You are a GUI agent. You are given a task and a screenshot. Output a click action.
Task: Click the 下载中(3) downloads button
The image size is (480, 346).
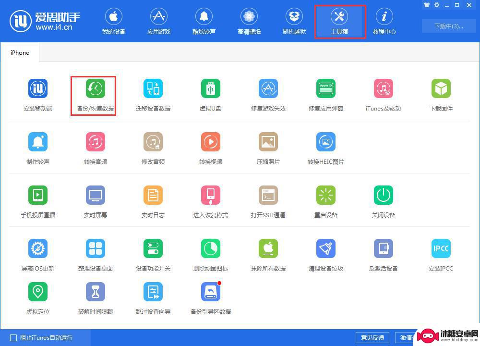[x=448, y=26]
